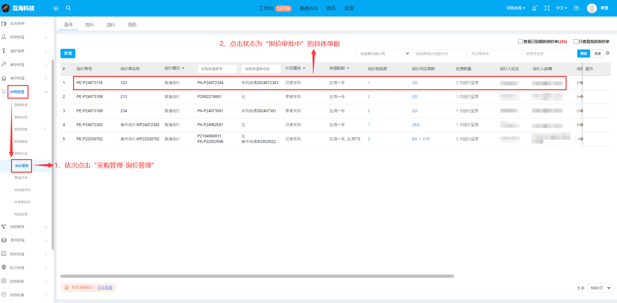Image resolution: width=617 pixels, height=303 pixels.
Task: Click the 航次管理 globe icon
Action: point(4,267)
